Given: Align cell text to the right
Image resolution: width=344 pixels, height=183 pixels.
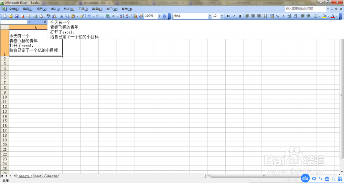Looking at the screenshot, I should point(259,16).
